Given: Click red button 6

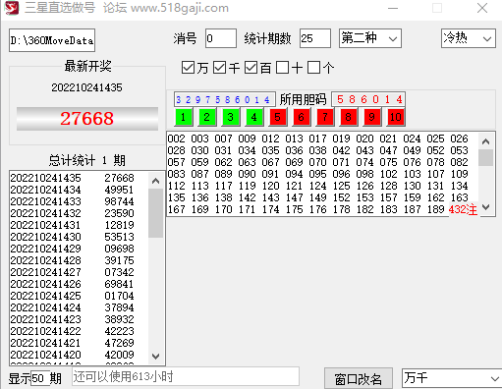Looking at the screenshot, I should pyautogui.click(x=301, y=117).
